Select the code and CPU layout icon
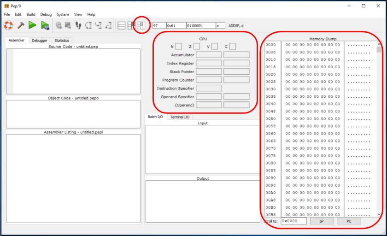387x236 pixels. click(x=131, y=25)
